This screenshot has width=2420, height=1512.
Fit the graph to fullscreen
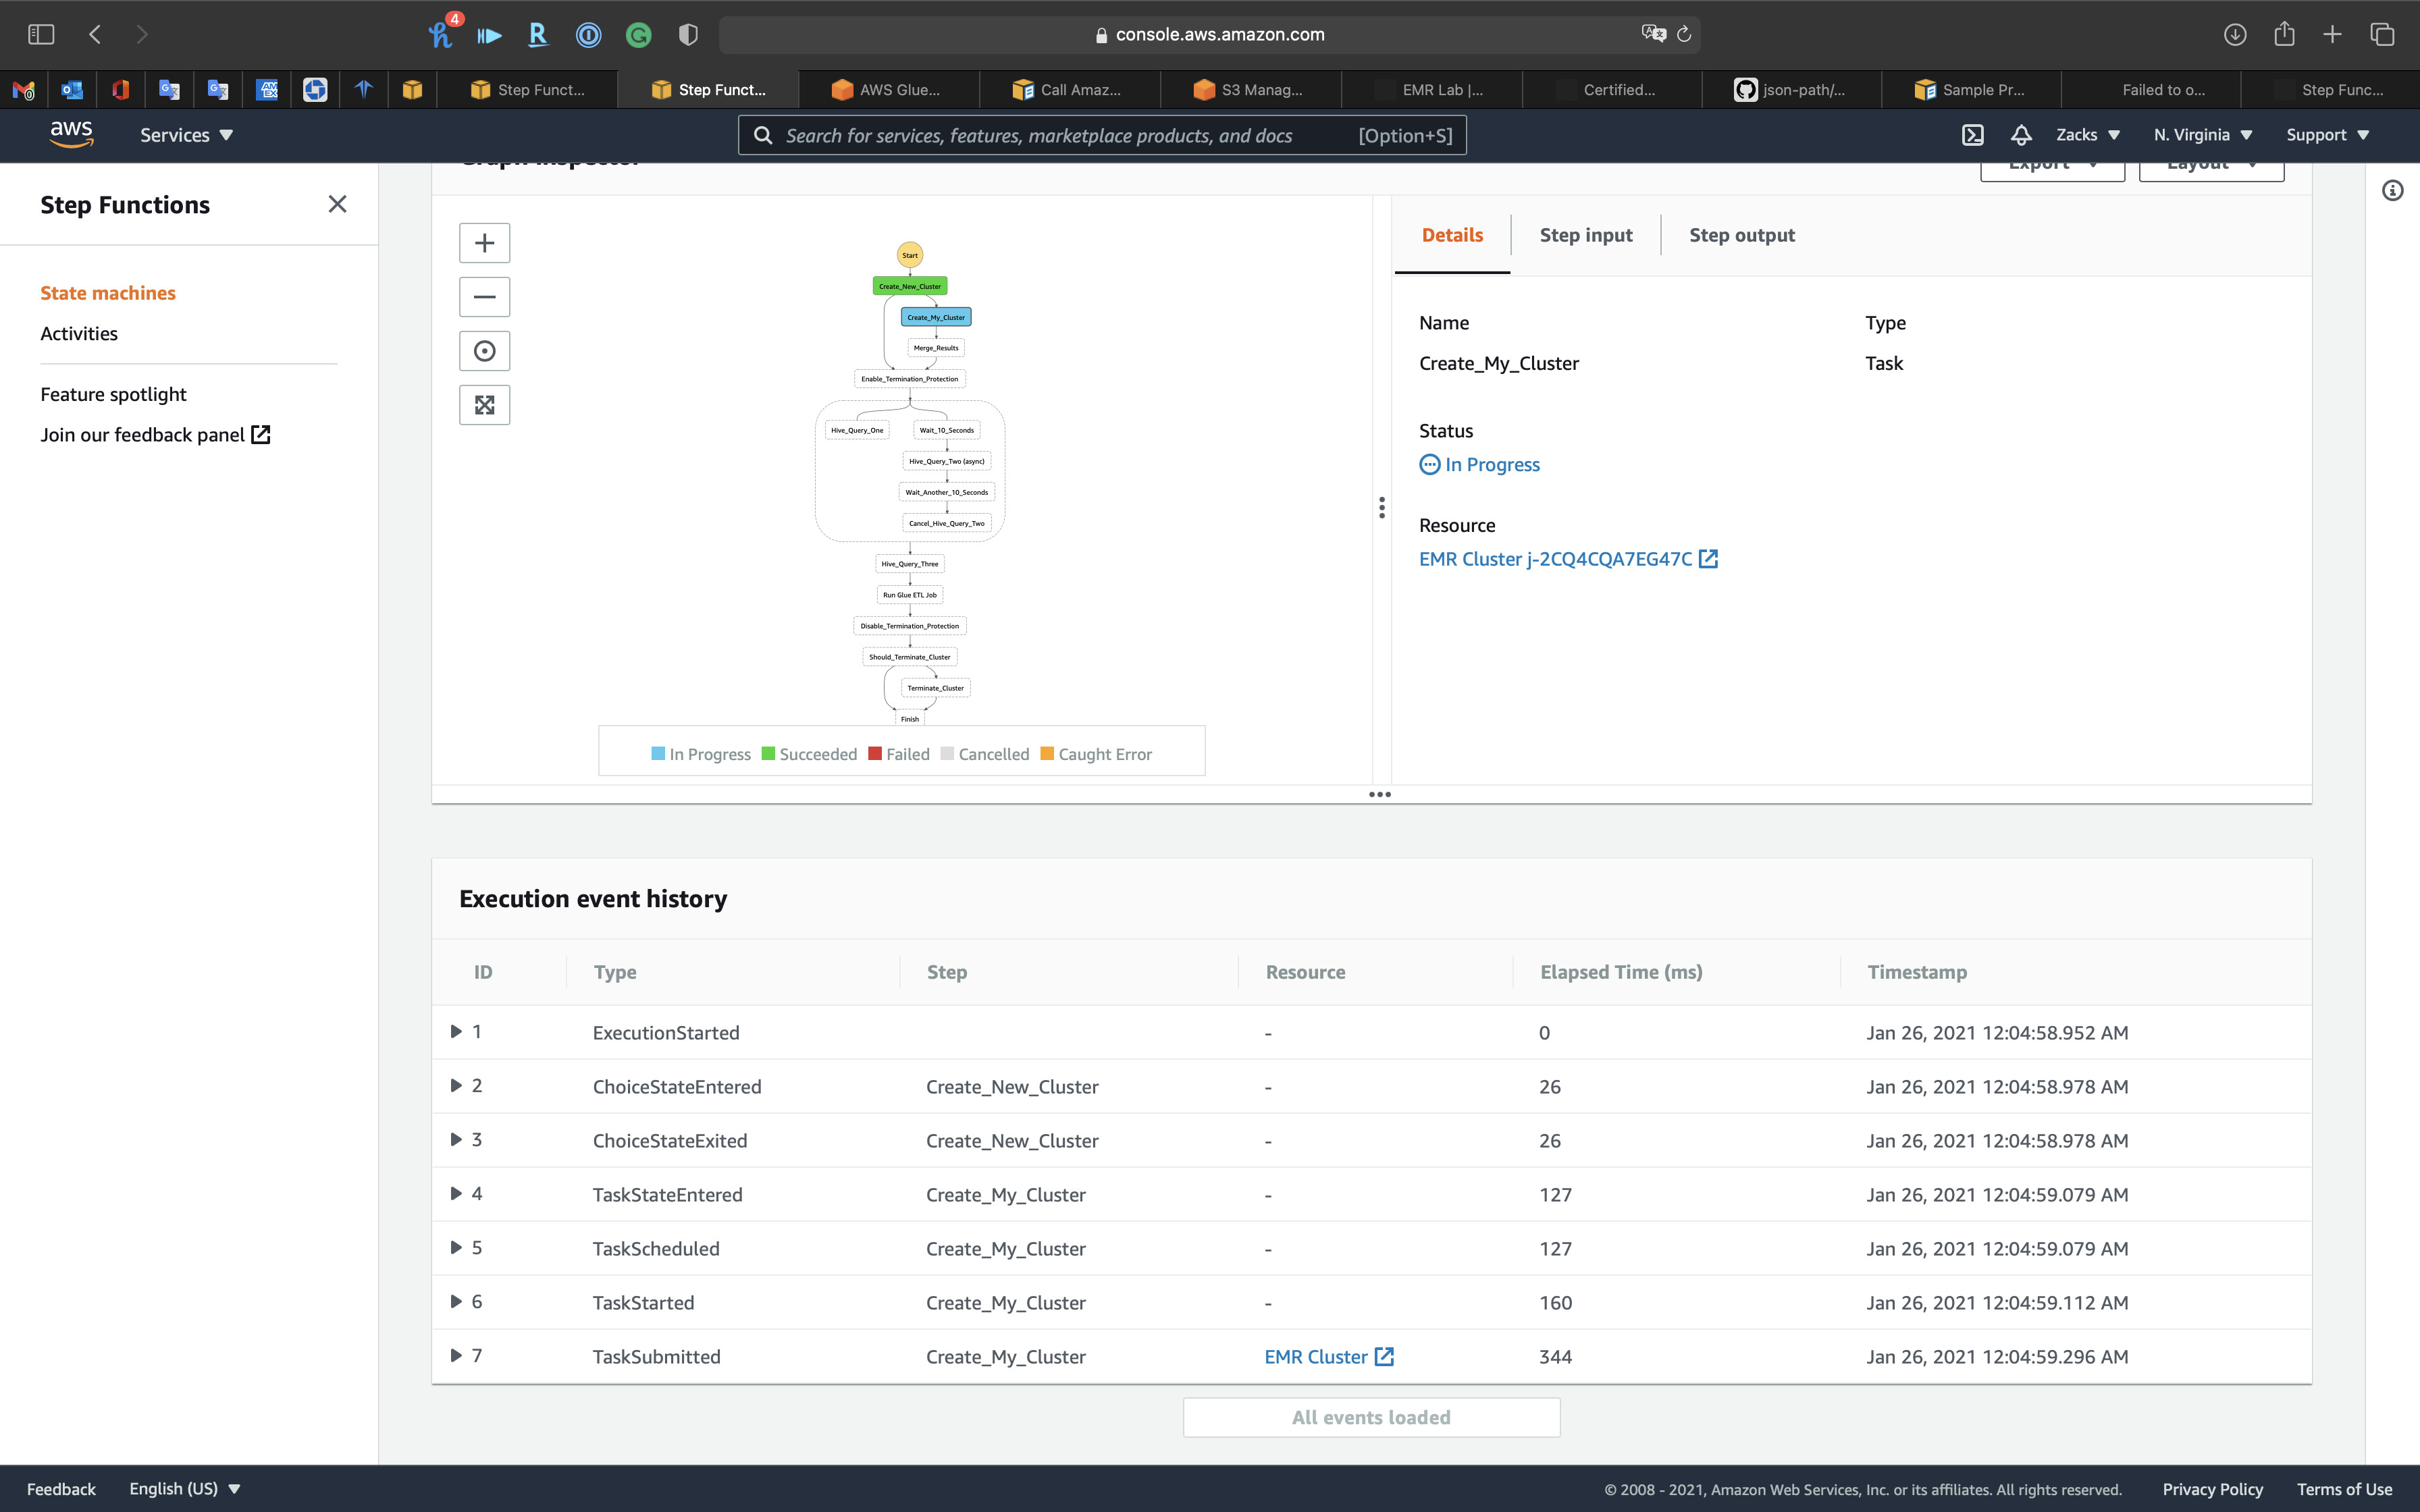coord(484,405)
